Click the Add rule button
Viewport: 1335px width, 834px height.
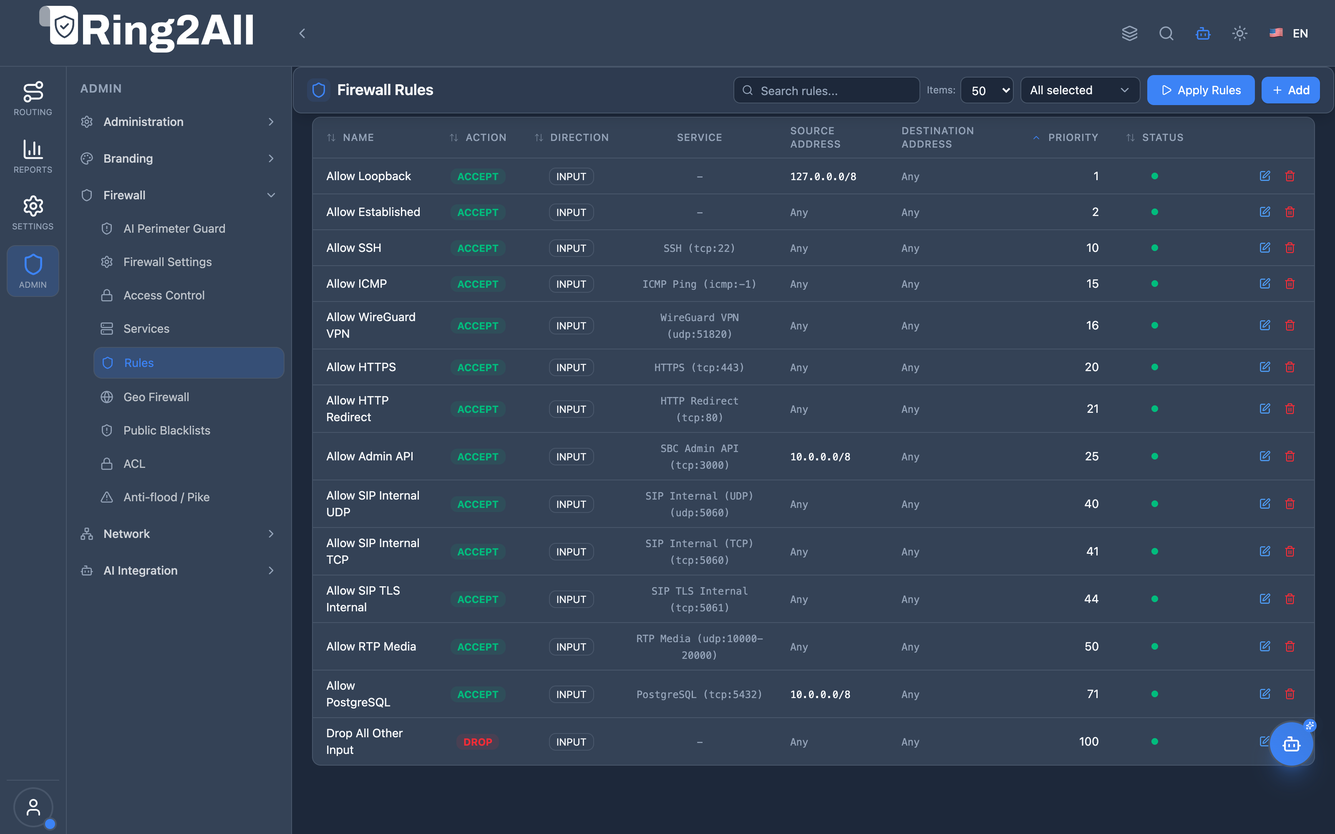[x=1290, y=90]
